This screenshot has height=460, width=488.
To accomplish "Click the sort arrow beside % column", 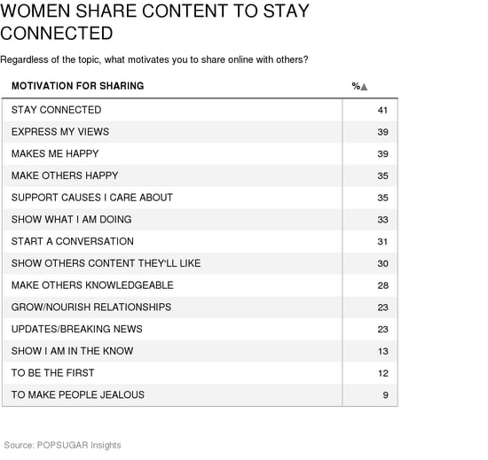I will tap(364, 87).
